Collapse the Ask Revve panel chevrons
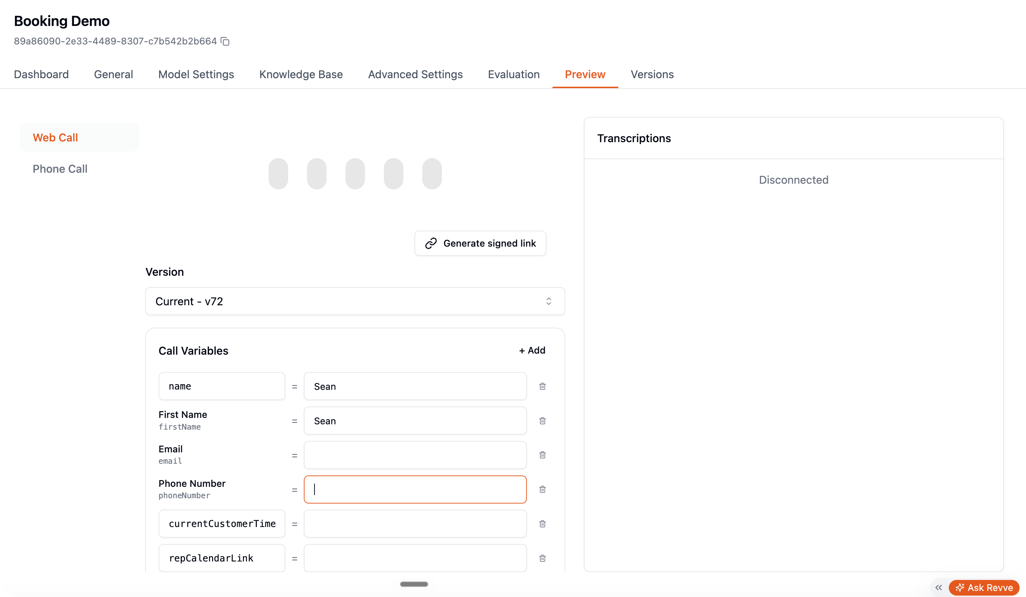The width and height of the screenshot is (1026, 597). (938, 588)
